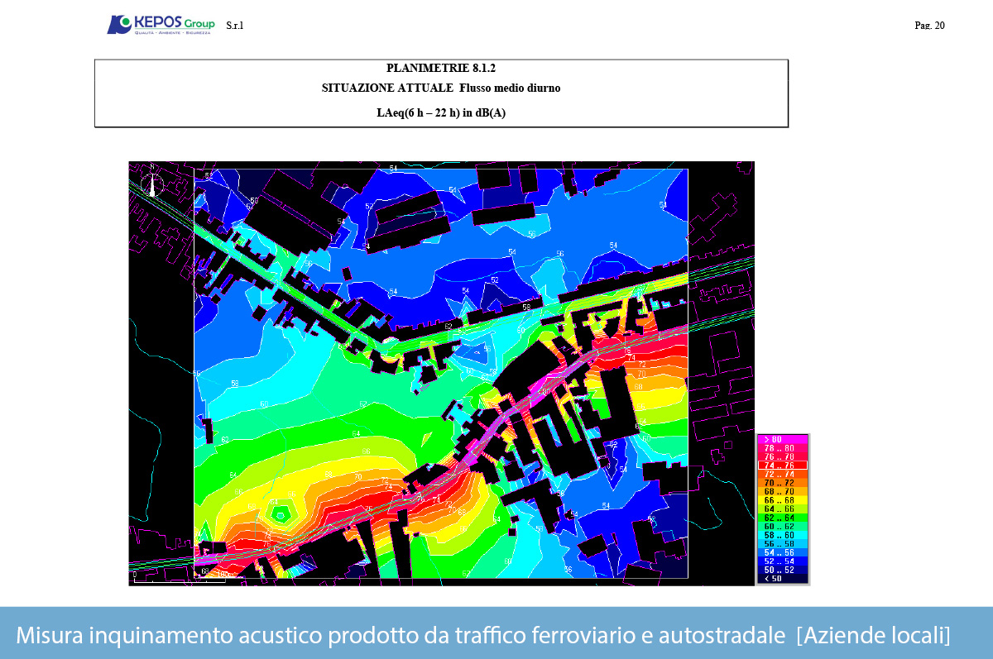
Task: Click the '78 .. 80' pink legend band
Action: click(x=782, y=447)
